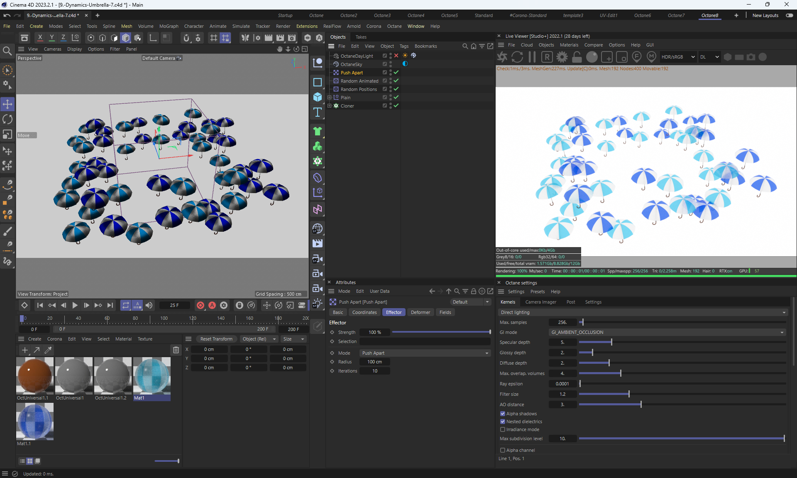
Task: Open the MoGraph menu
Action: pyautogui.click(x=169, y=26)
